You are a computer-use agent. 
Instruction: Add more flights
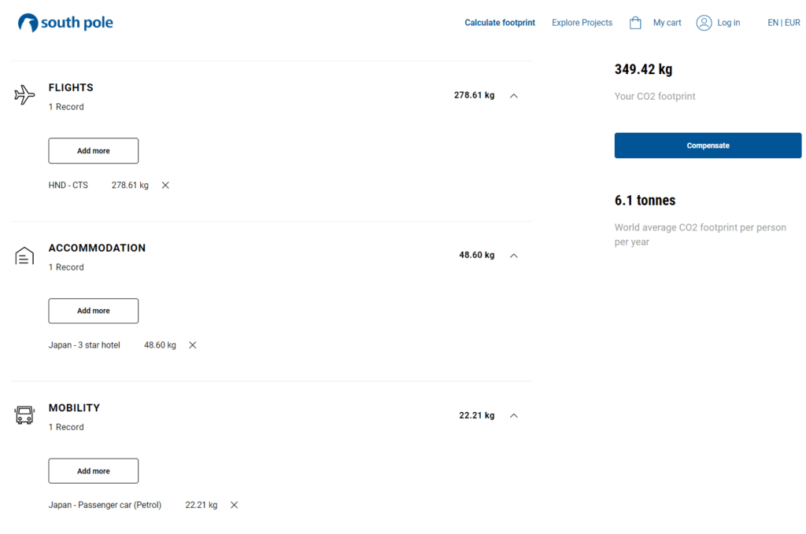click(x=94, y=151)
